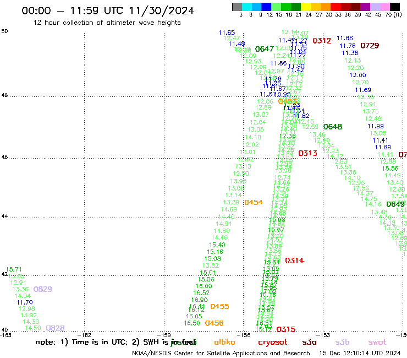Select the bright red legend color swatch
Image resolution: width=407 pixels, height=358 pixels.
tap(335, 7)
